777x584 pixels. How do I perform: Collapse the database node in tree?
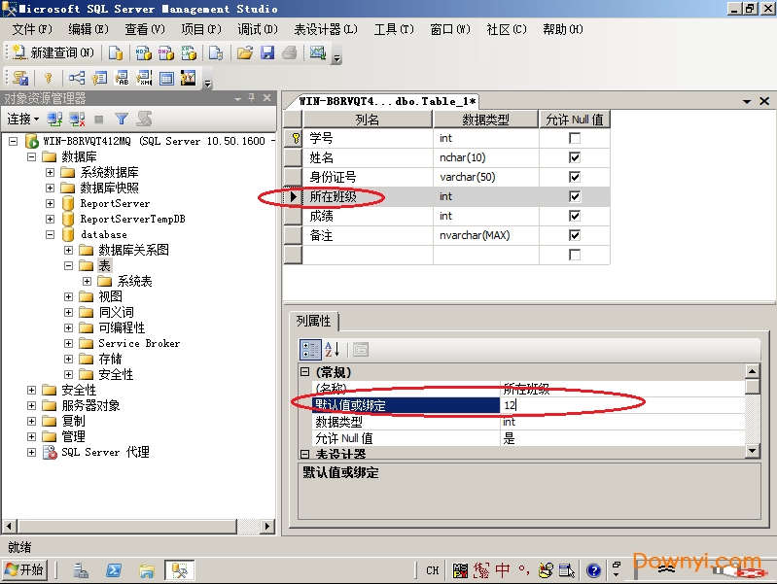click(x=50, y=235)
